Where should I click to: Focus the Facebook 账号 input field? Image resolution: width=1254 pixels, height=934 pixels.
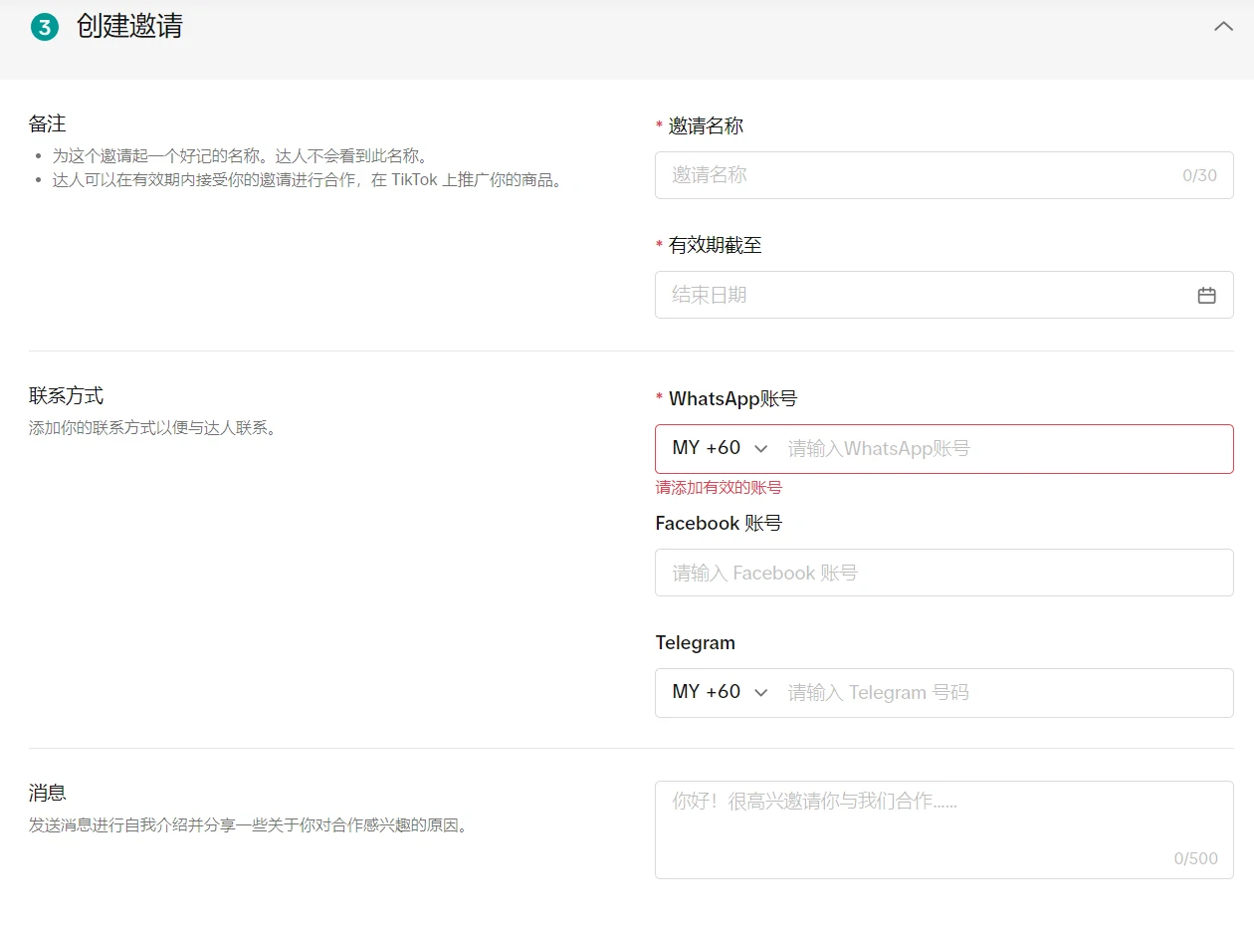pyautogui.click(x=942, y=573)
